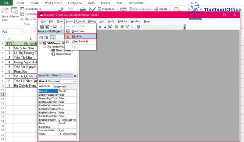Click the Help question mark icon
This screenshot has width=244, height=142.
click(x=138, y=27)
